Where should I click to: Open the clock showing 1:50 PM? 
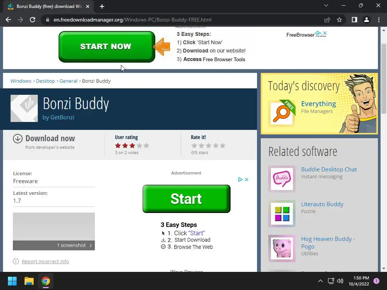359,281
